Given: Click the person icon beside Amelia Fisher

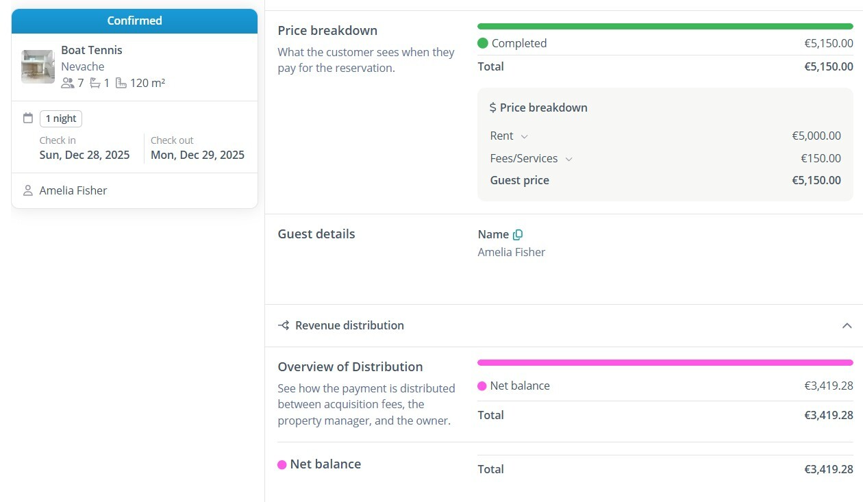Looking at the screenshot, I should click(28, 190).
